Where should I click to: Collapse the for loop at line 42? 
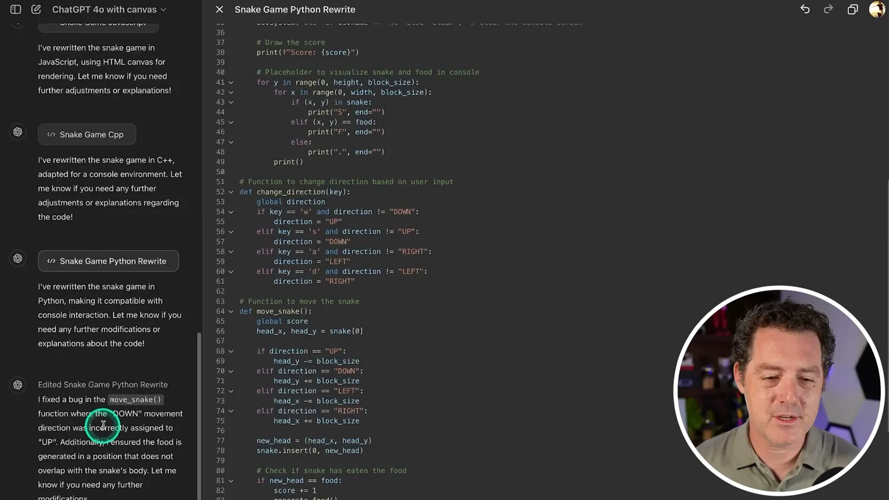231,93
